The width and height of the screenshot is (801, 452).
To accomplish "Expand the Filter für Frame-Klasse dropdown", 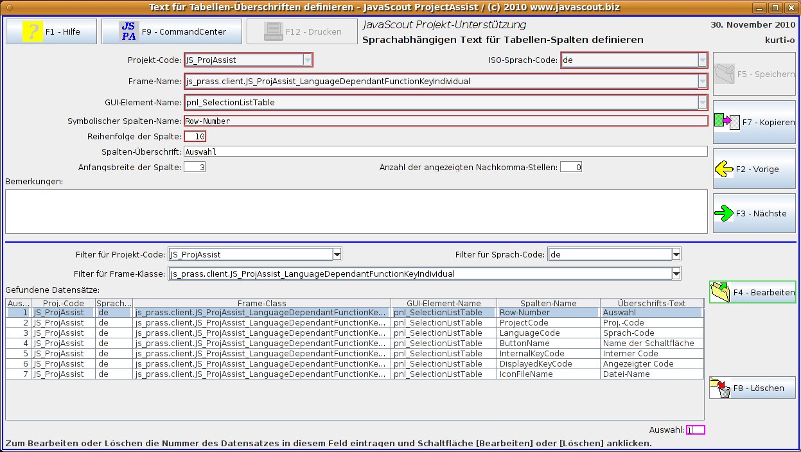I will [x=675, y=274].
